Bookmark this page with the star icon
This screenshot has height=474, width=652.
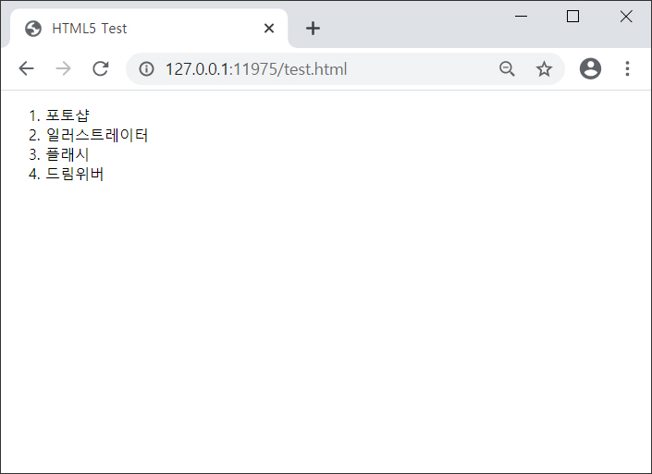(544, 68)
